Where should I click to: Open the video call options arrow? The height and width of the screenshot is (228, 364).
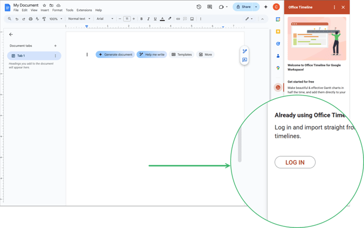coord(227,7)
